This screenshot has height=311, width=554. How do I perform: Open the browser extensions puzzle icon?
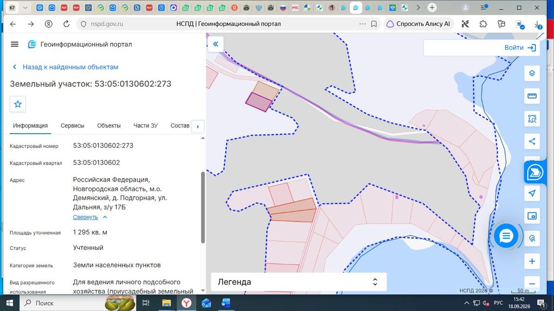coord(483,24)
